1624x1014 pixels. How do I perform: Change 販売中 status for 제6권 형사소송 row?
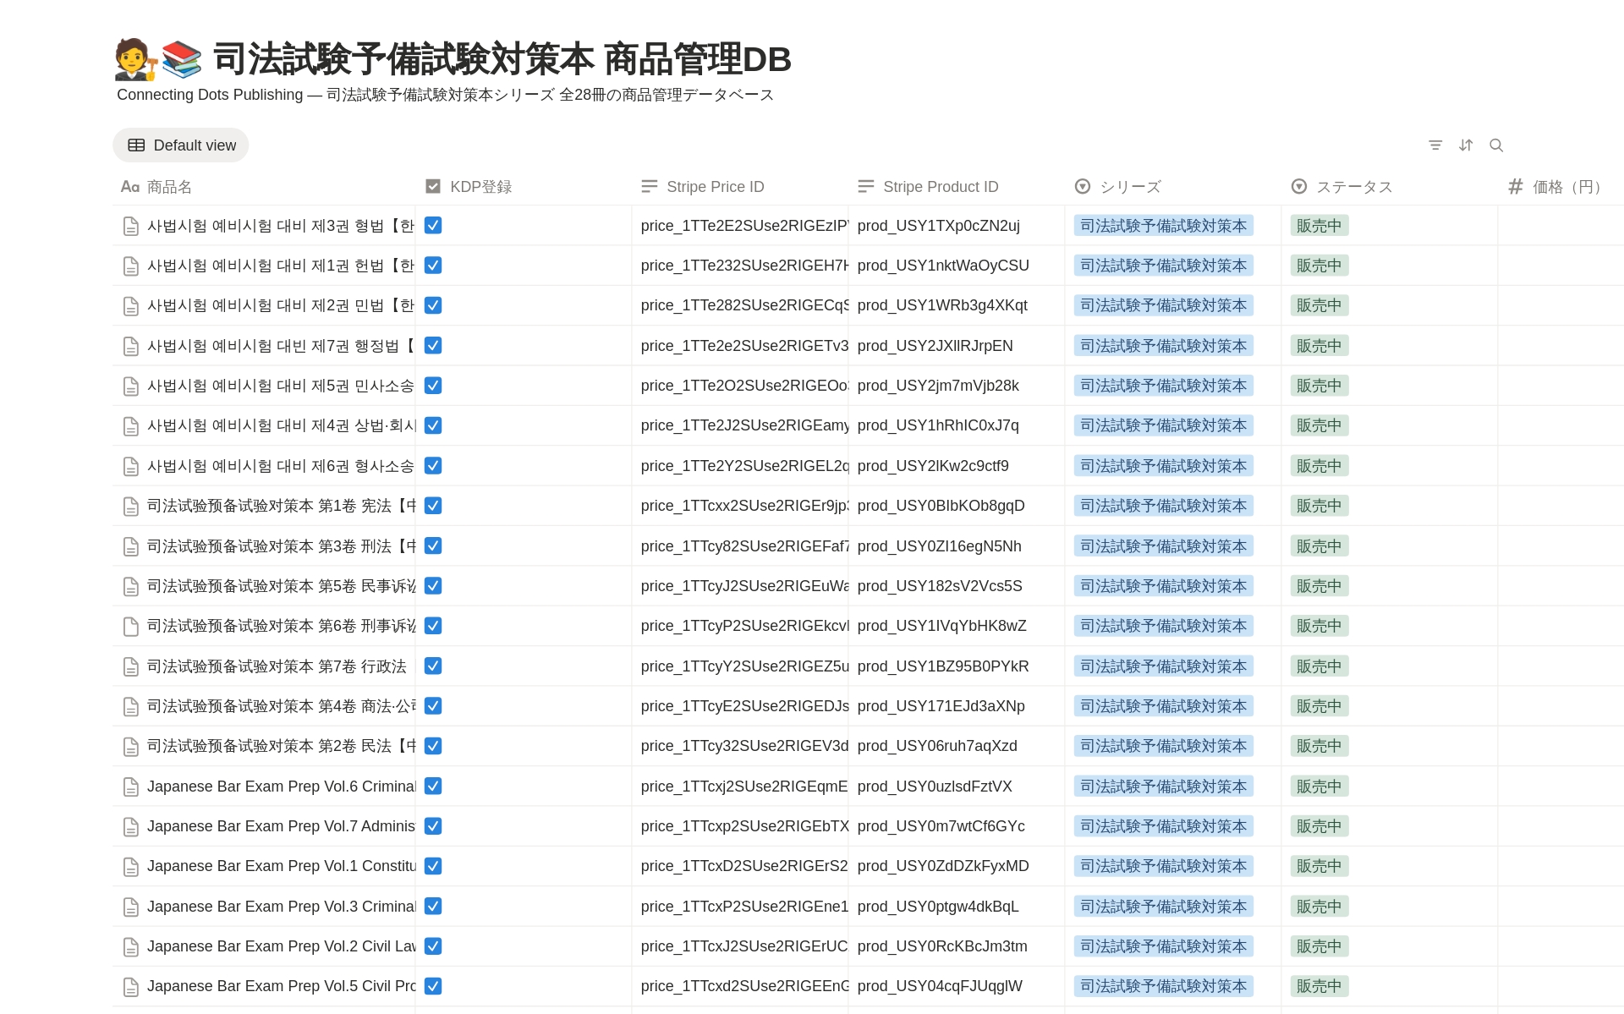(1319, 466)
